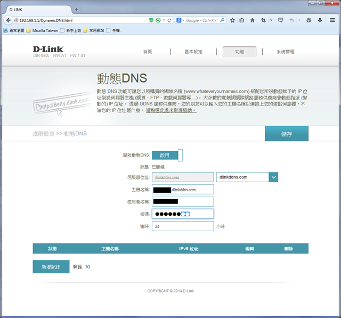Viewport: 341px width, 318px height.
Task: Click the 伺服器位址 text field
Action: click(183, 177)
